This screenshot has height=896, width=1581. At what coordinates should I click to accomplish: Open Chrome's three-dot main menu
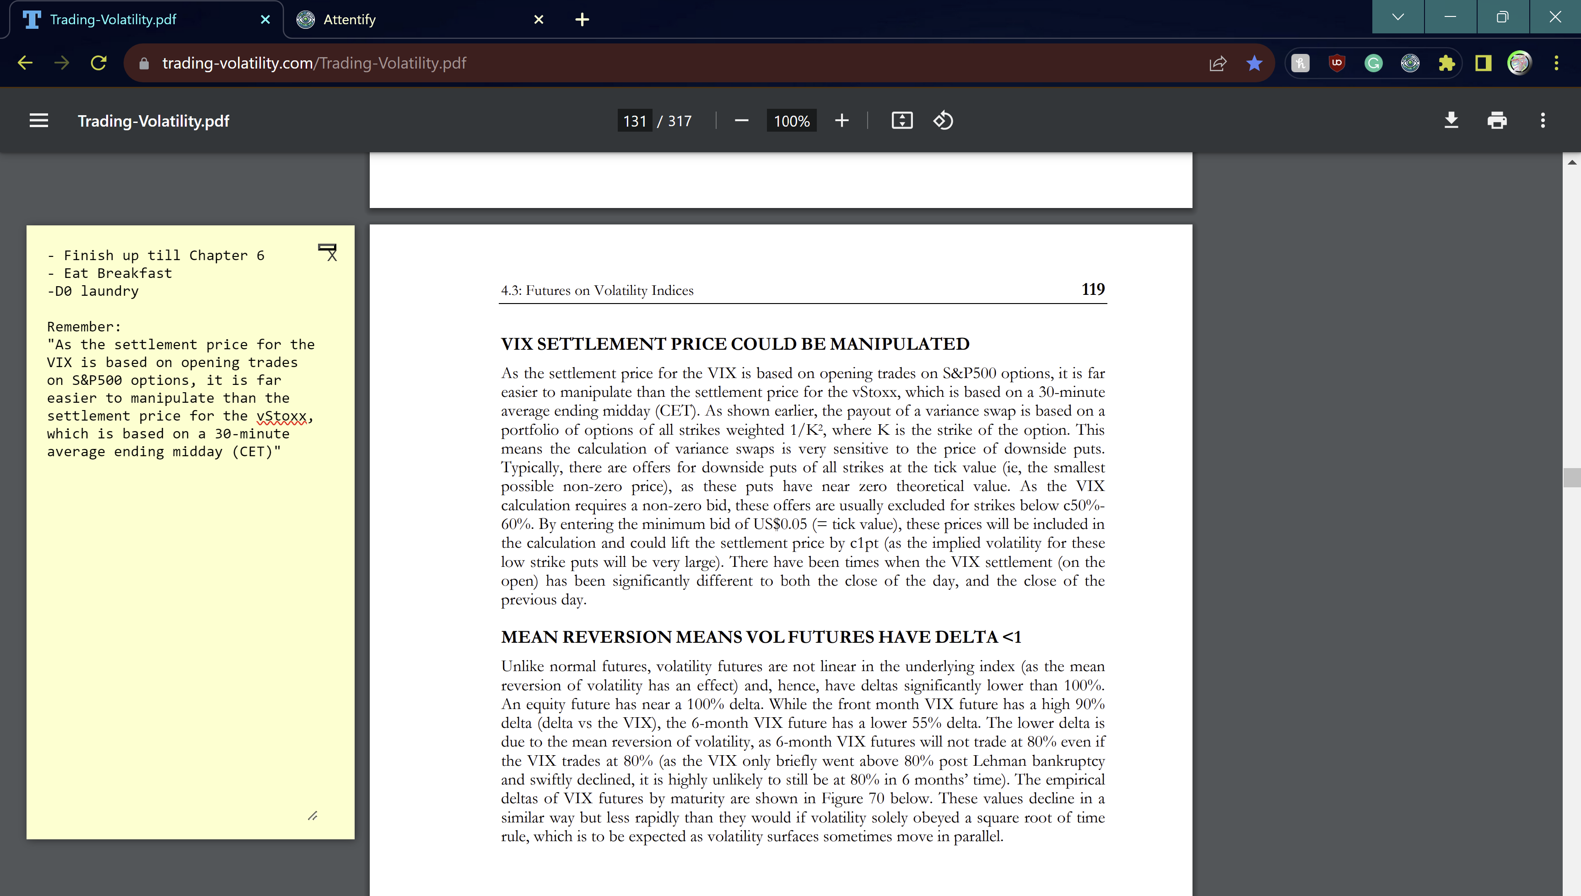tap(1556, 64)
